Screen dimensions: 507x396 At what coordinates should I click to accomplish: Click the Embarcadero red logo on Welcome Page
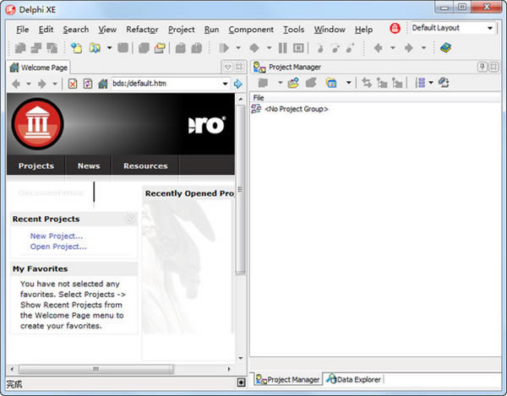37,124
